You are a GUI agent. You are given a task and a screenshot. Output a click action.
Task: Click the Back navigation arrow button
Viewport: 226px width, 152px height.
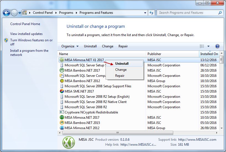6,13
